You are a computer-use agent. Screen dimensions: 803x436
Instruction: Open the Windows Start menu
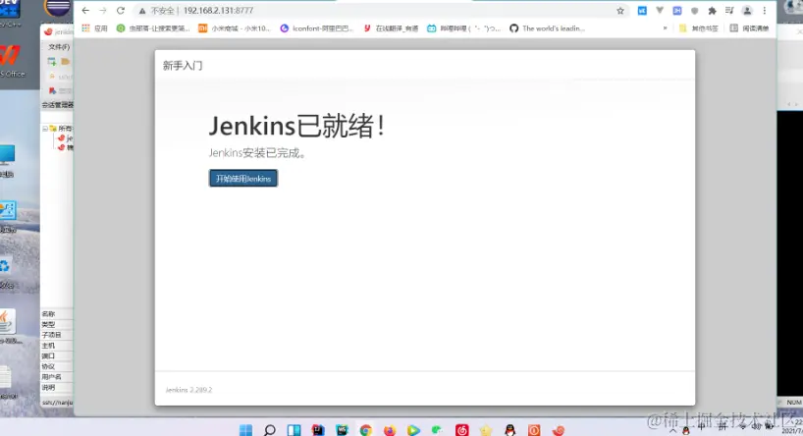click(x=245, y=429)
